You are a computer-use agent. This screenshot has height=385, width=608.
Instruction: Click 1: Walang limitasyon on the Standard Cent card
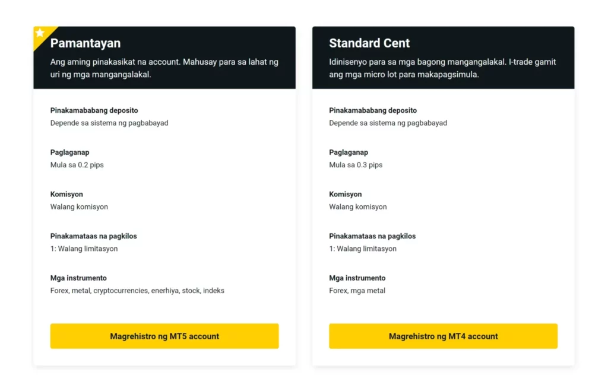click(x=363, y=249)
